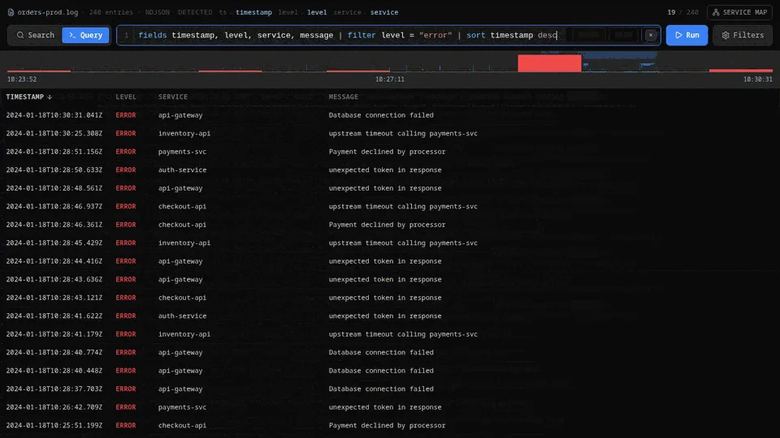Select log row 2024-01-18T10:28:48.561Z

(x=390, y=188)
